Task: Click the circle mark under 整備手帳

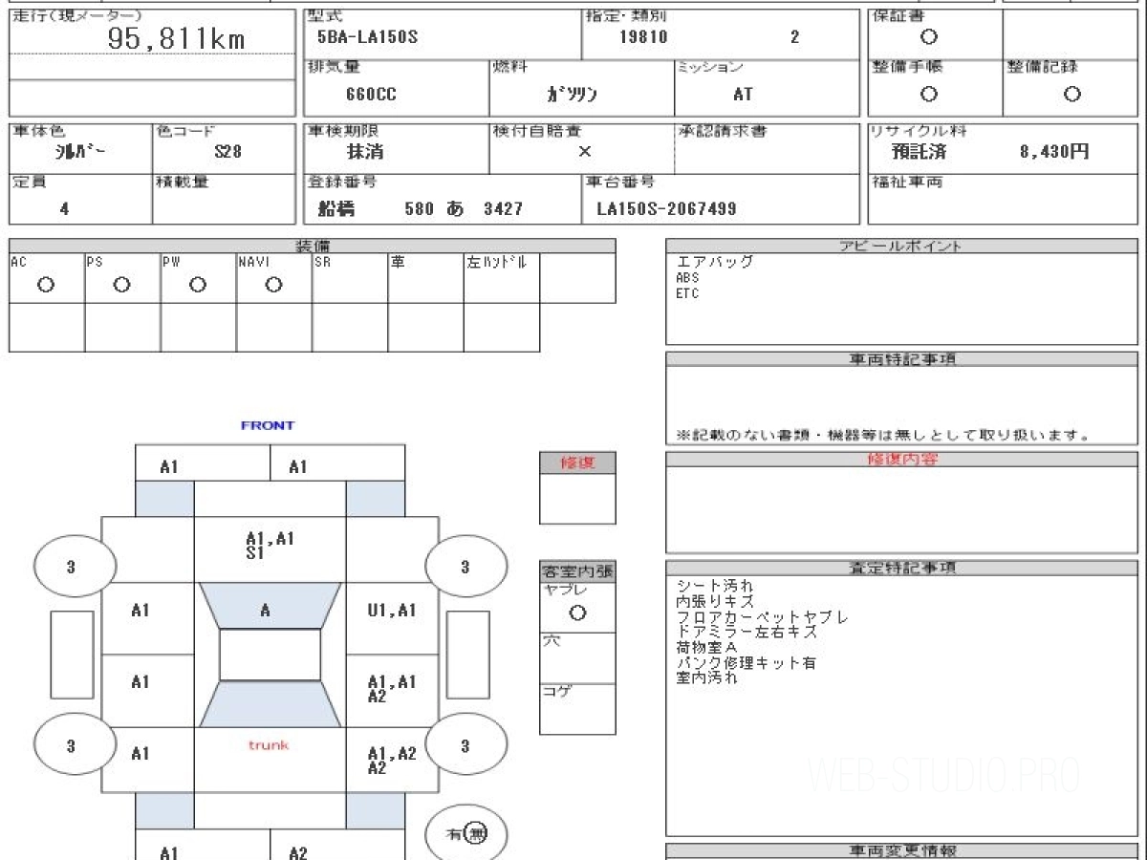Action: [x=928, y=94]
